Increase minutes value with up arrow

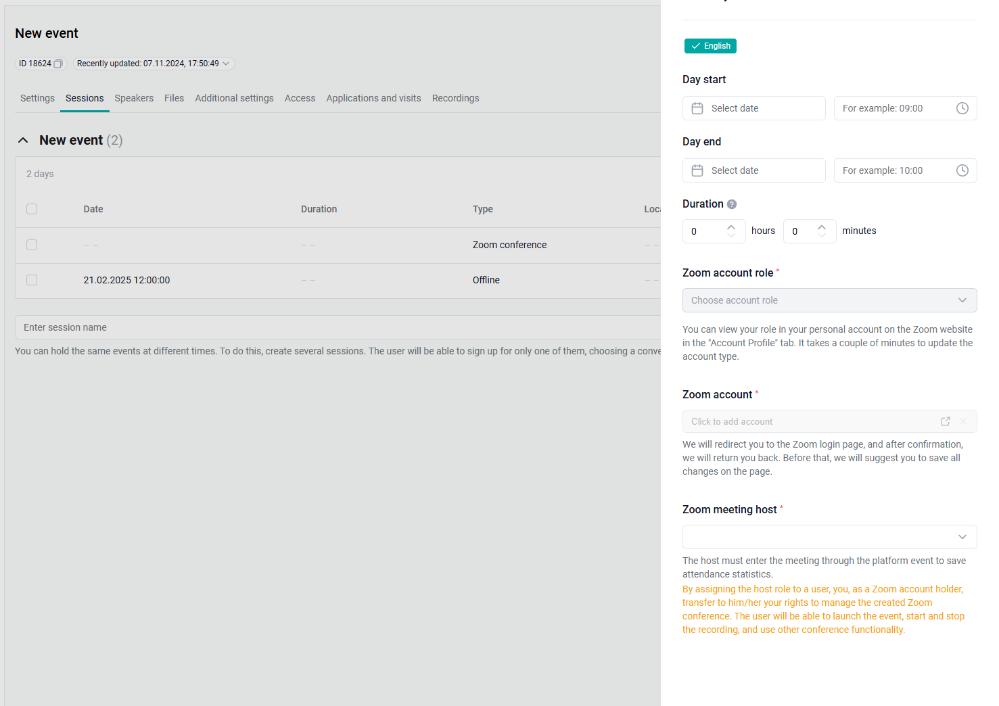(x=822, y=227)
